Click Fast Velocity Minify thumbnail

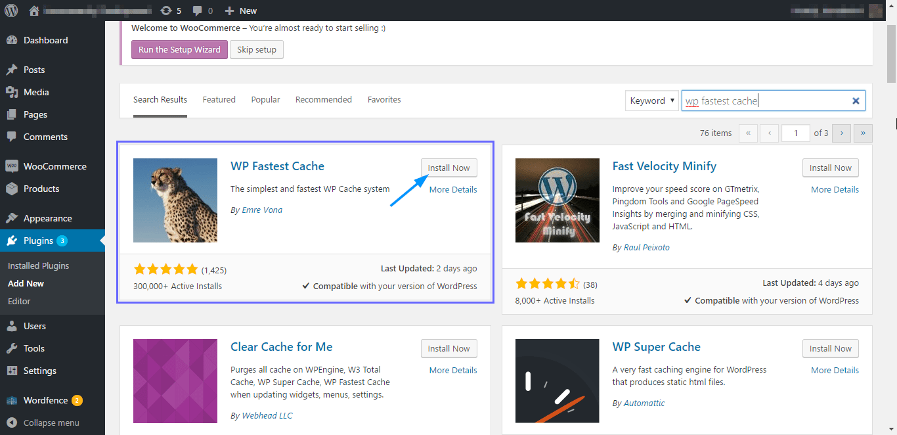(558, 200)
